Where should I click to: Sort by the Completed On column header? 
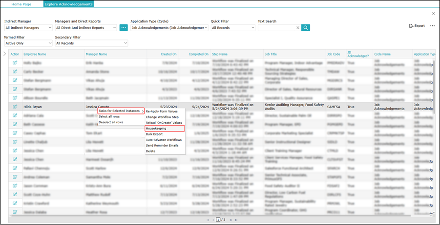tap(199, 54)
